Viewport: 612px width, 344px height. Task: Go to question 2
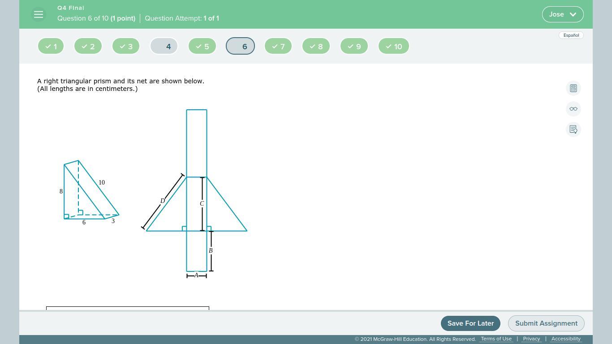pyautogui.click(x=88, y=46)
